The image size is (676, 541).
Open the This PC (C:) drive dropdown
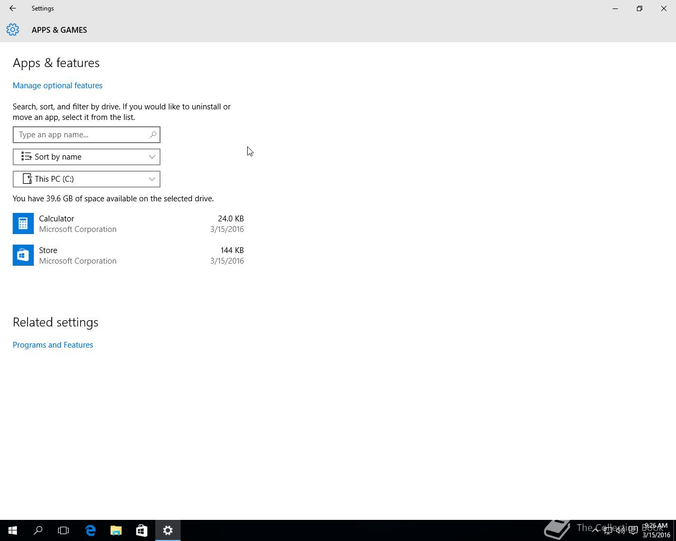coord(87,179)
